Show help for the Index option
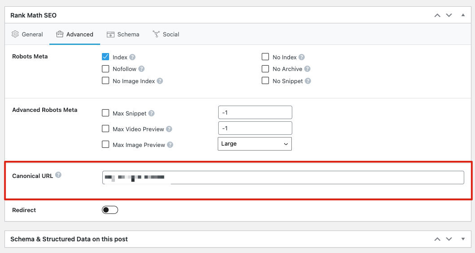Screen dimensions: 475x253 coord(132,57)
